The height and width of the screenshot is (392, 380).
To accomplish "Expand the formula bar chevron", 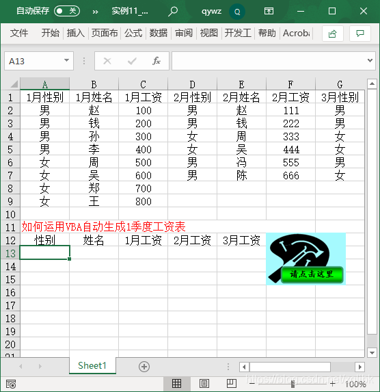I will (370, 60).
